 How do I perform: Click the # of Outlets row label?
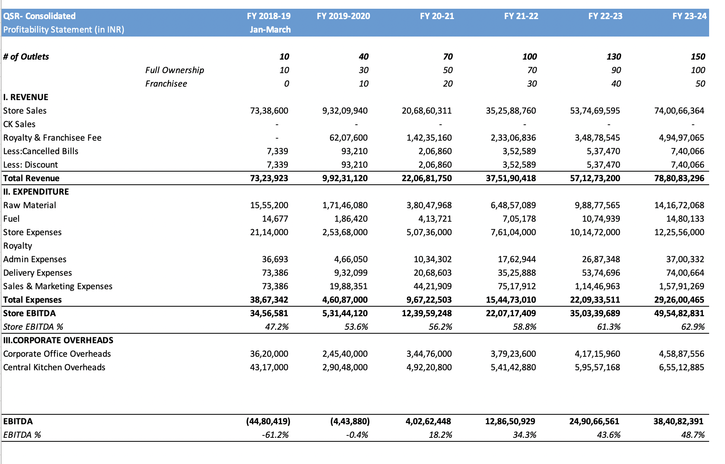[26, 56]
